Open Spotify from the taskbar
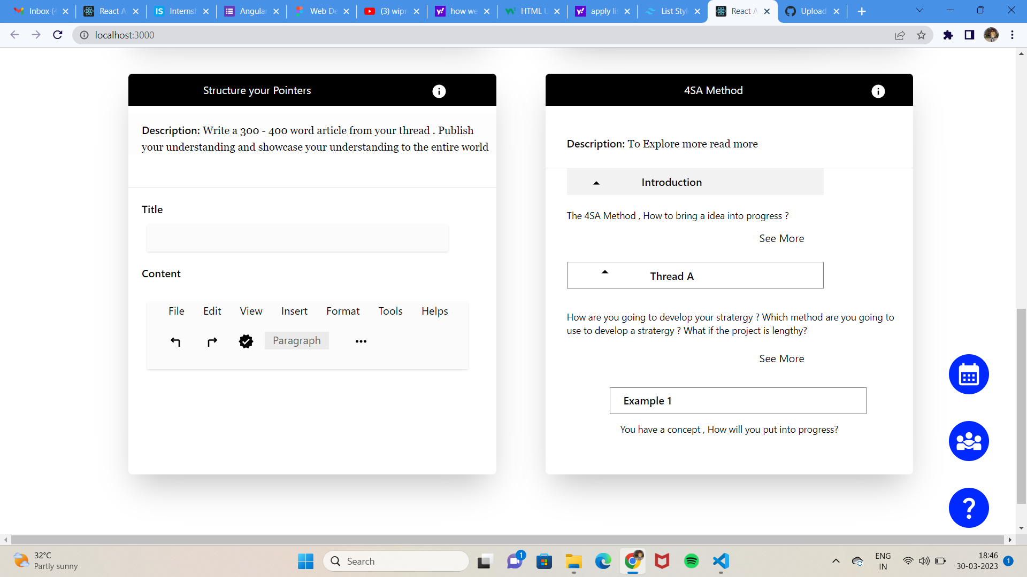This screenshot has height=577, width=1027. 691,561
